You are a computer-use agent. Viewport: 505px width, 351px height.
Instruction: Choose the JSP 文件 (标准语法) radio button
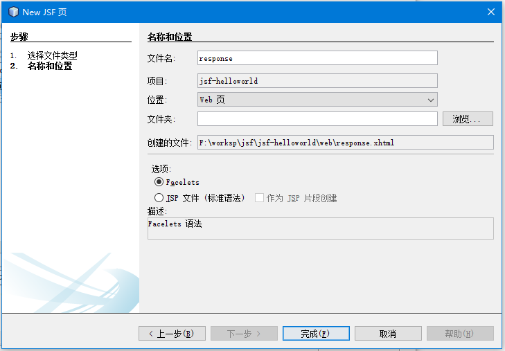pyautogui.click(x=159, y=198)
